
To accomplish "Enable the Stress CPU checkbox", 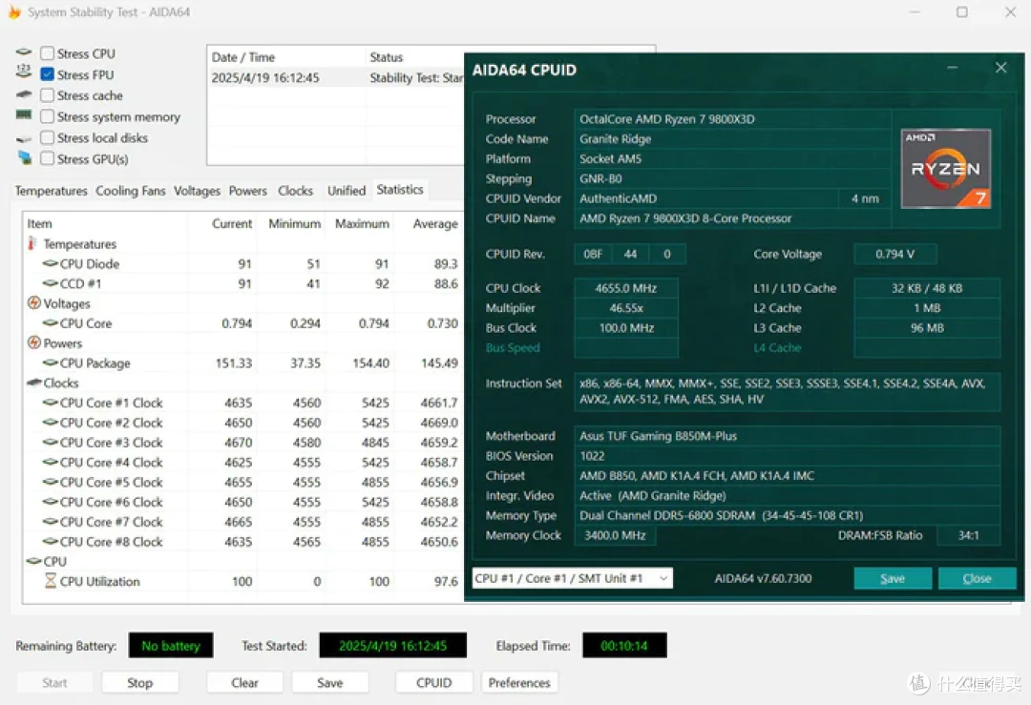I will (x=47, y=53).
